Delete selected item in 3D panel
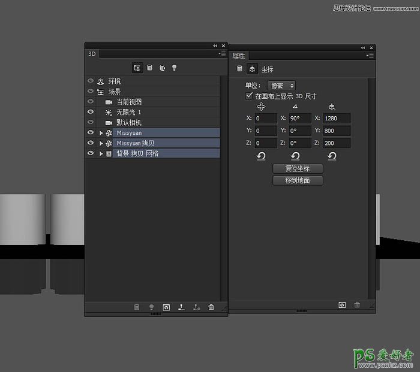Viewport: 420px width, 372px height. point(211,307)
